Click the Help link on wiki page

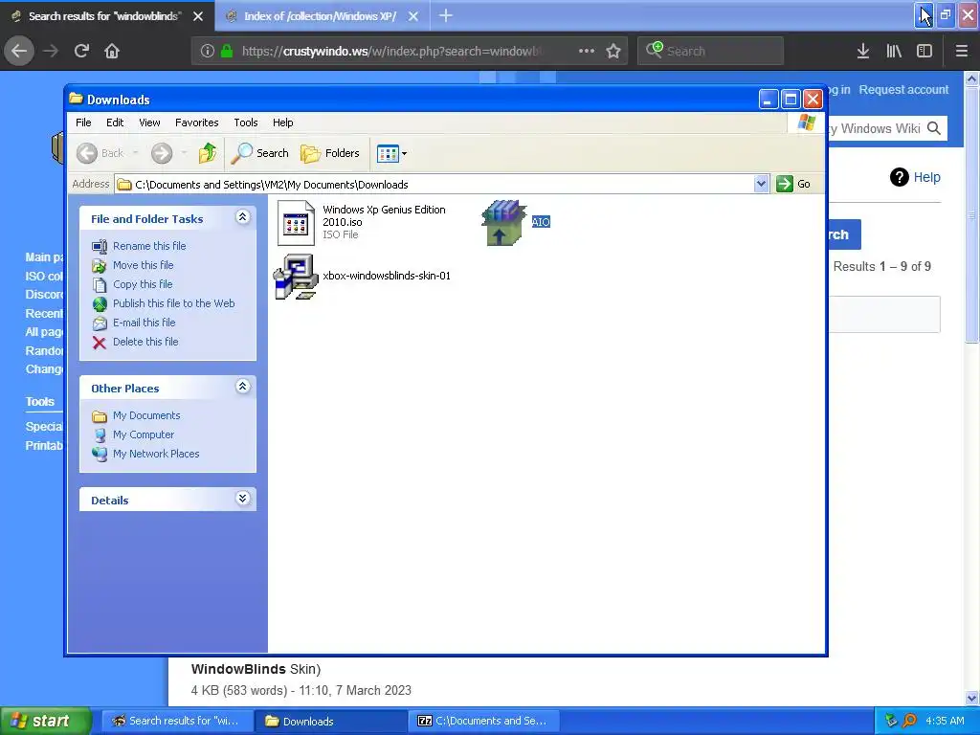pos(926,177)
